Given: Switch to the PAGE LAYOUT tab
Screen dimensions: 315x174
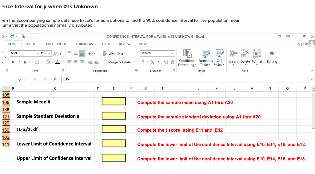Looking at the screenshot, I should pos(56,44).
